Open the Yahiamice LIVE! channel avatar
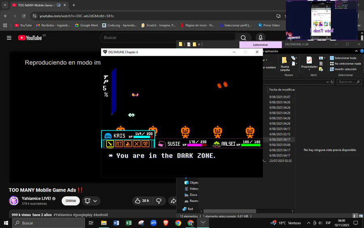 tap(14, 201)
